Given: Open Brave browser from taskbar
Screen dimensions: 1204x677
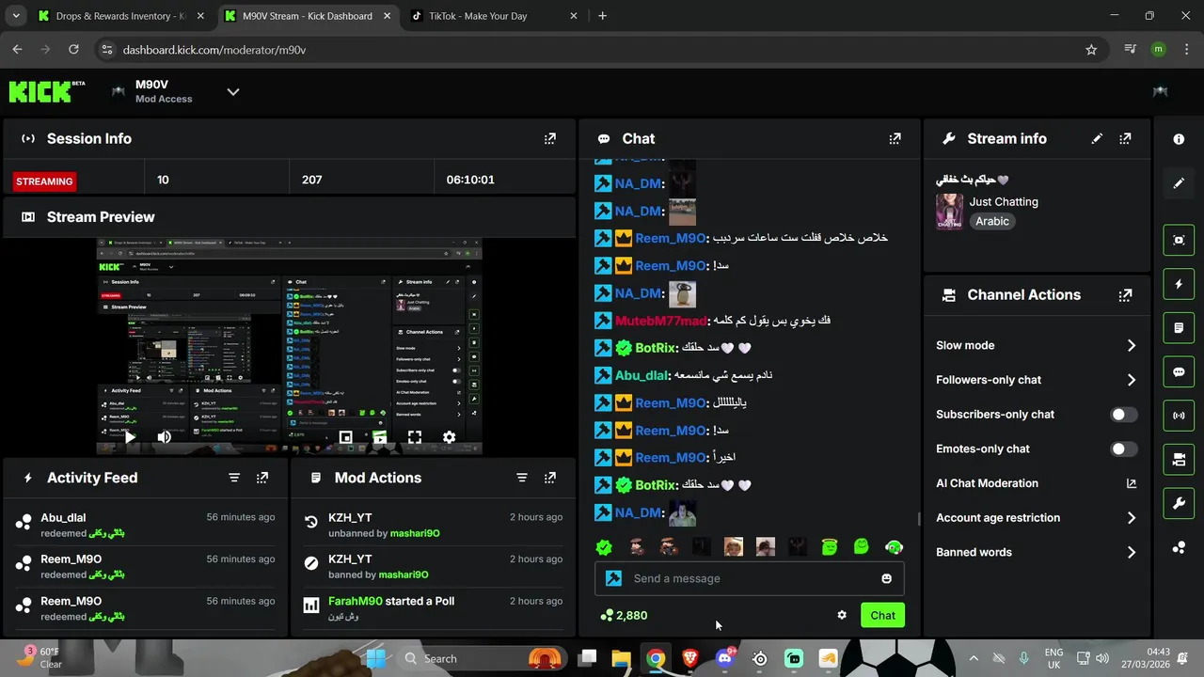Looking at the screenshot, I should [690, 658].
